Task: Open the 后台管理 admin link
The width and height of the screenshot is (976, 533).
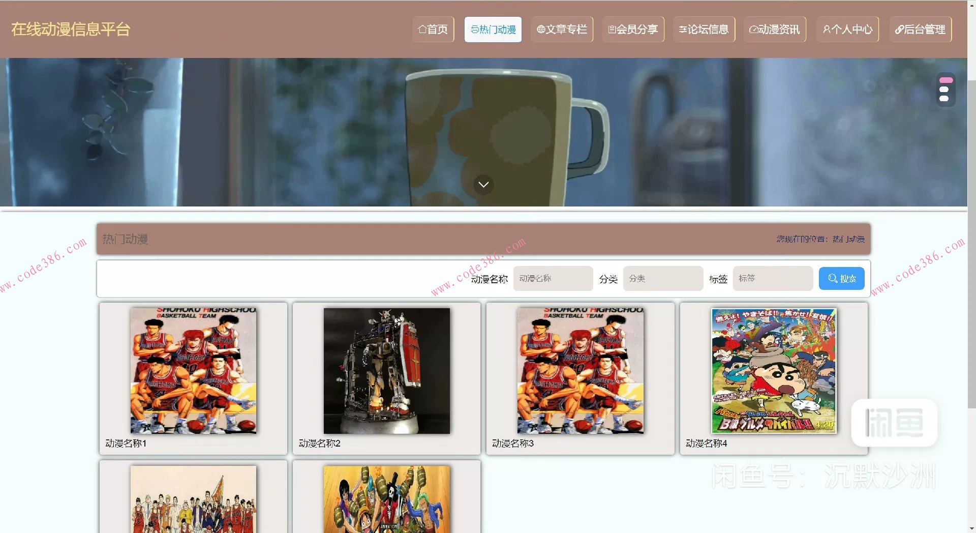Action: click(x=920, y=29)
